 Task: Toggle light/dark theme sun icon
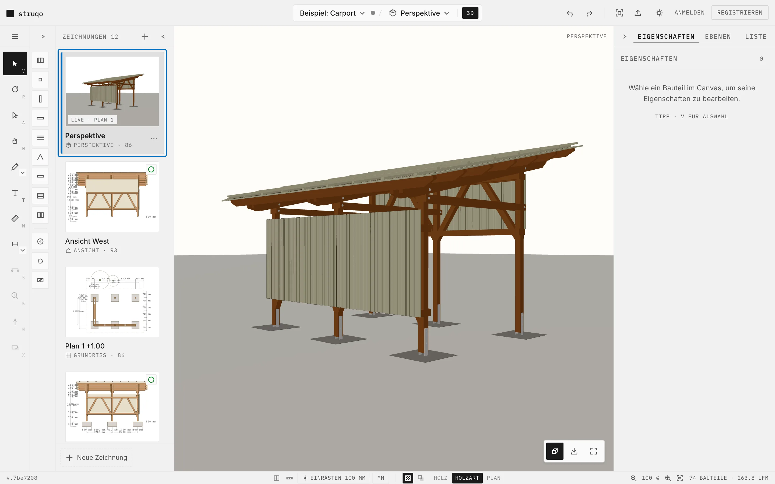[x=659, y=13]
